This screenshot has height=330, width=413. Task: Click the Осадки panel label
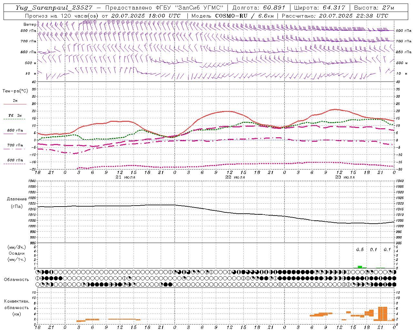click(x=17, y=253)
